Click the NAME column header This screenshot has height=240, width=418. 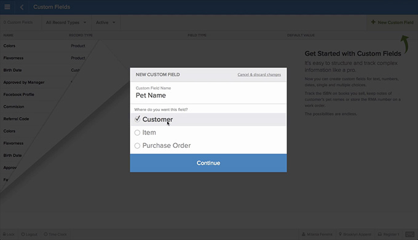(8, 35)
